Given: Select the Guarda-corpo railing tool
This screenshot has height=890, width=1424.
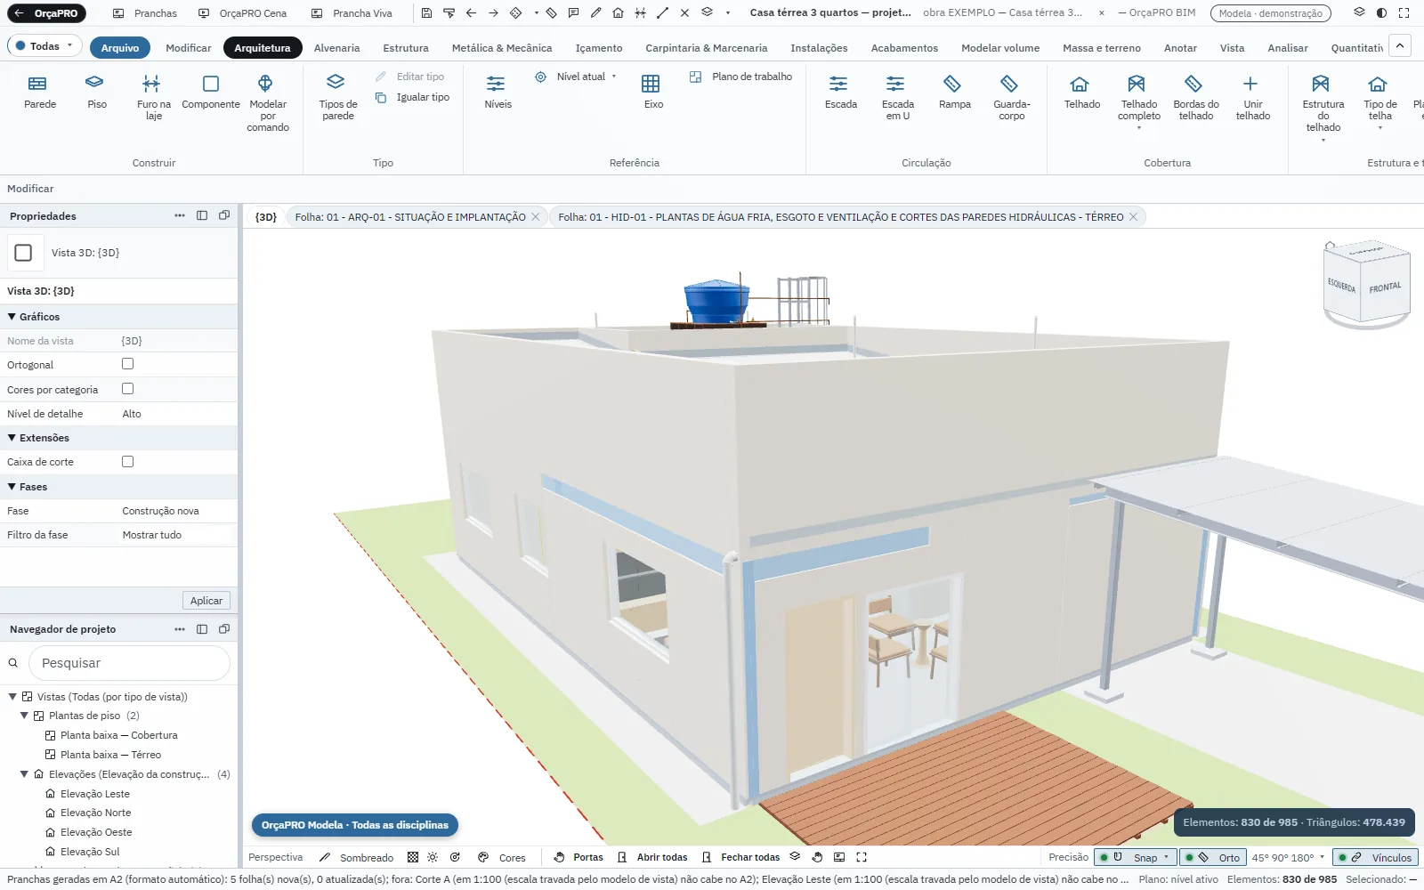Looking at the screenshot, I should pyautogui.click(x=1011, y=97).
